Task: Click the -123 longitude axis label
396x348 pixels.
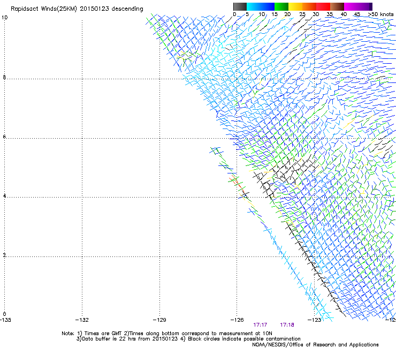Action: point(315,320)
